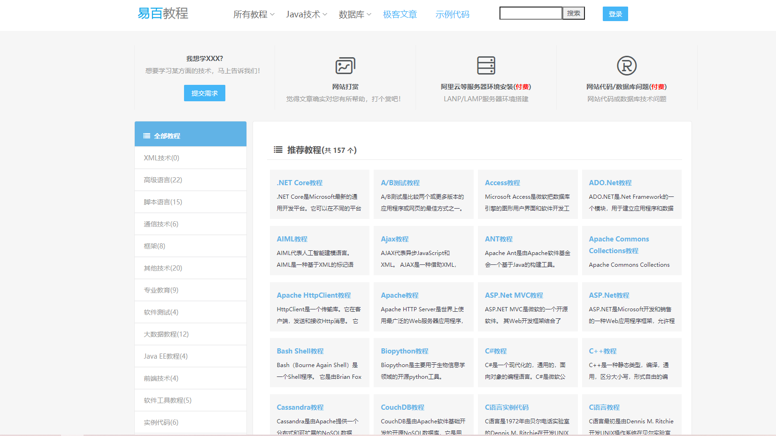Open the C语言实例代码 tutorial
776x436 pixels.
[507, 407]
